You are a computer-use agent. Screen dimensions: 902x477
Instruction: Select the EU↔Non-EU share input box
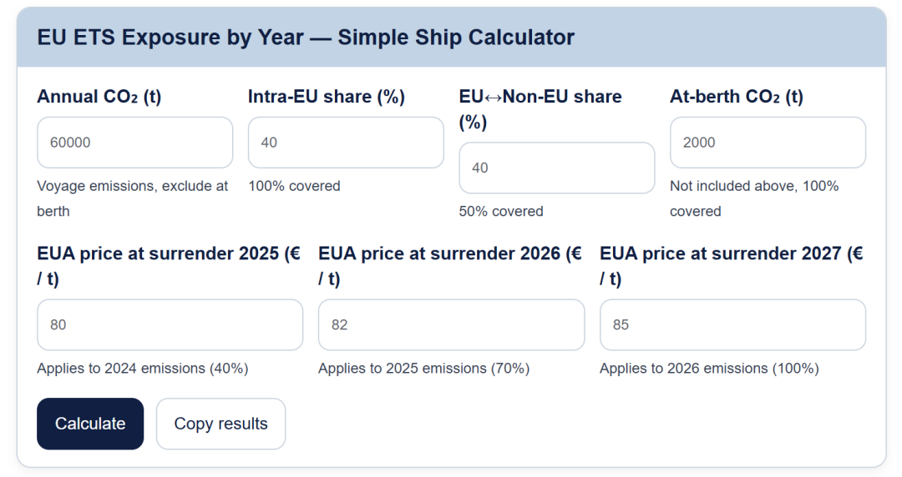[556, 168]
